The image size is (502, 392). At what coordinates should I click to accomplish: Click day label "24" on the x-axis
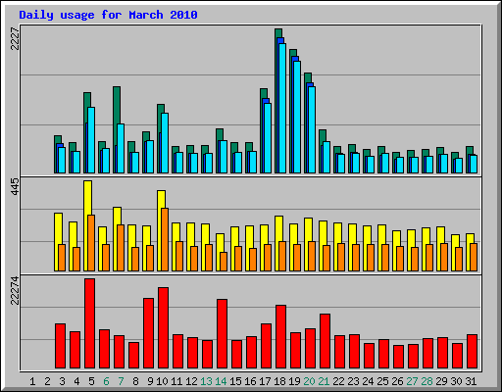click(x=368, y=381)
